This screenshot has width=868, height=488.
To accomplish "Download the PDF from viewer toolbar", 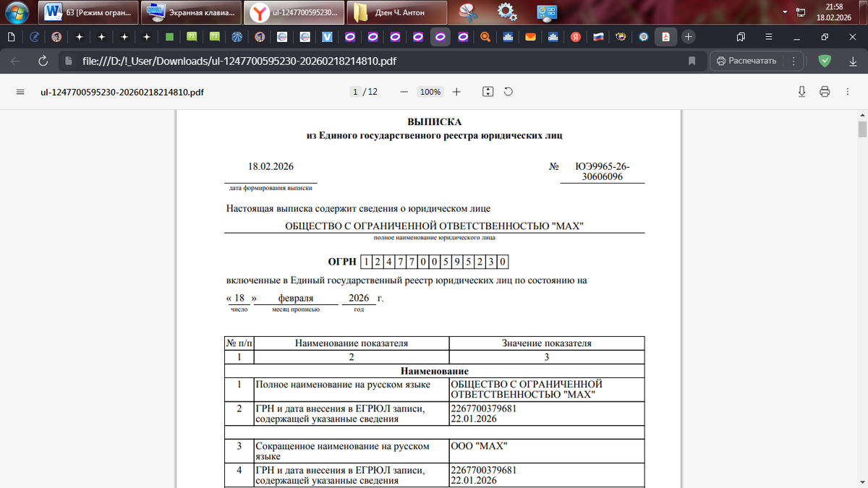I will point(802,92).
